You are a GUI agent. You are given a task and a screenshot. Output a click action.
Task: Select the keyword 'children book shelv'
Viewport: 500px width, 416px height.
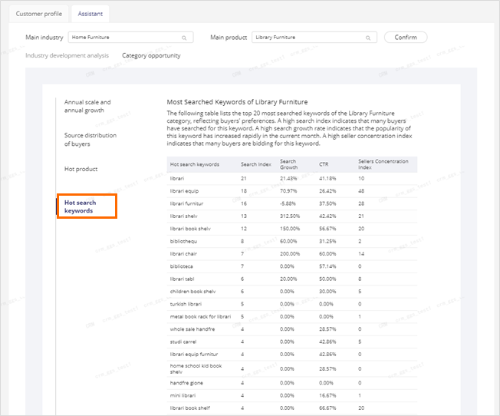coord(193,292)
